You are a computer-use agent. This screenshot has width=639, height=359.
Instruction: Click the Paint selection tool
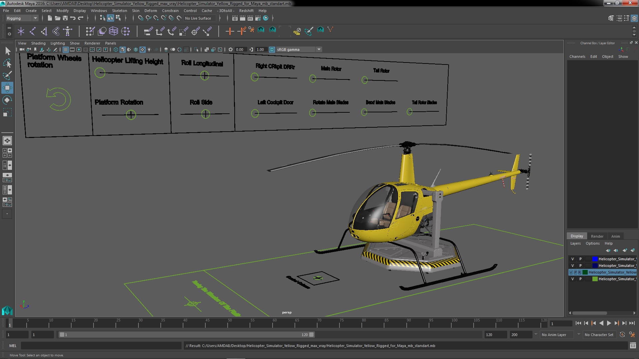[7, 76]
